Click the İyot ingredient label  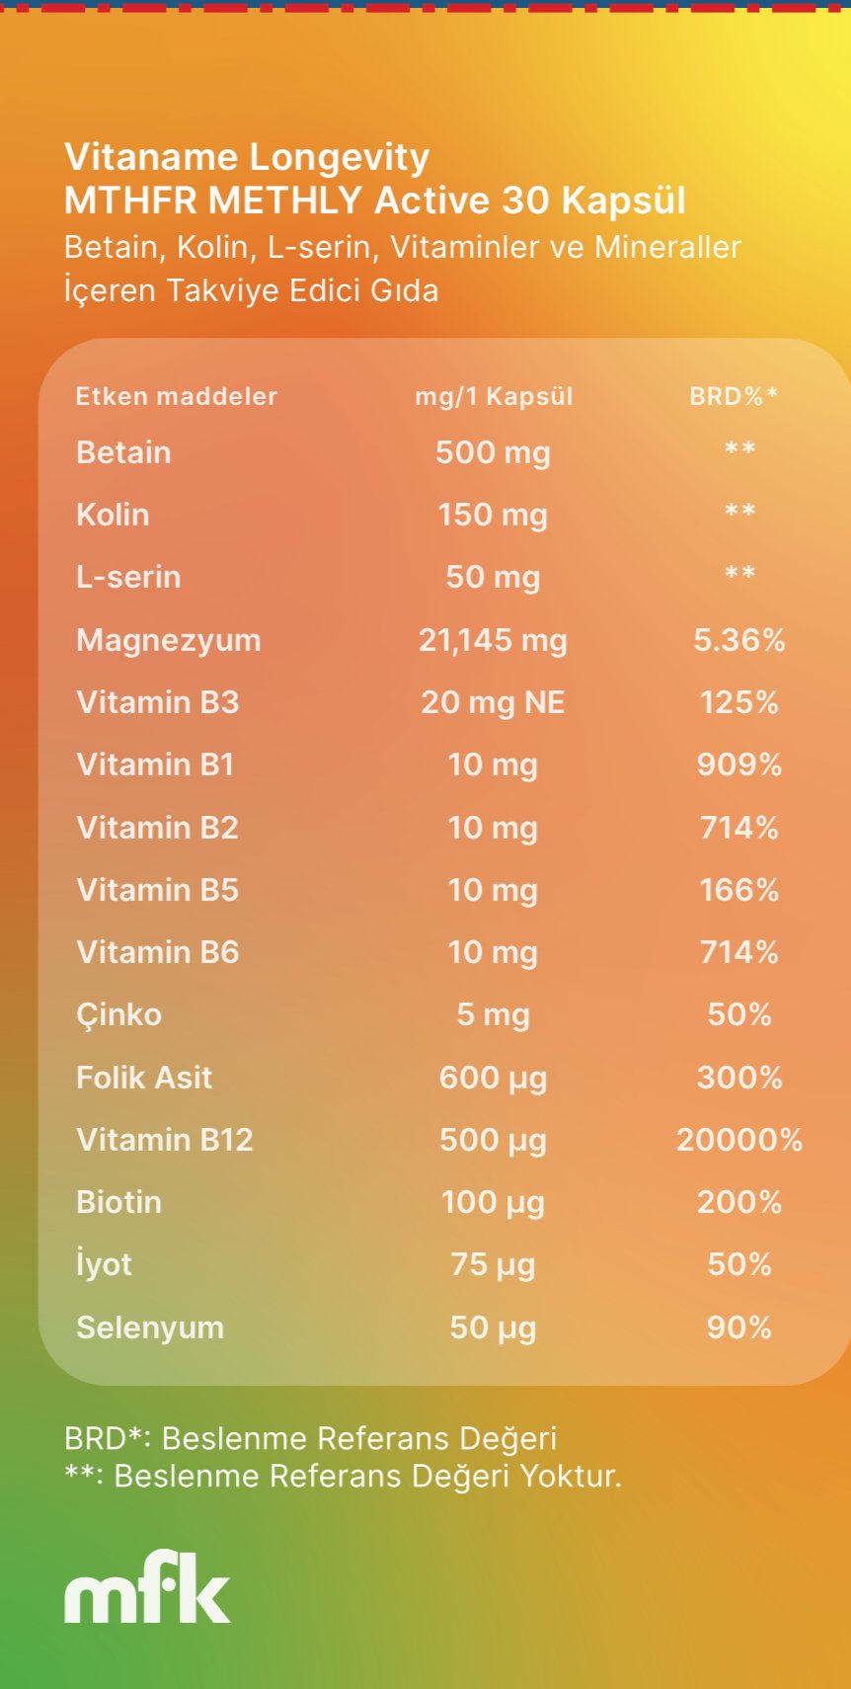click(104, 1264)
